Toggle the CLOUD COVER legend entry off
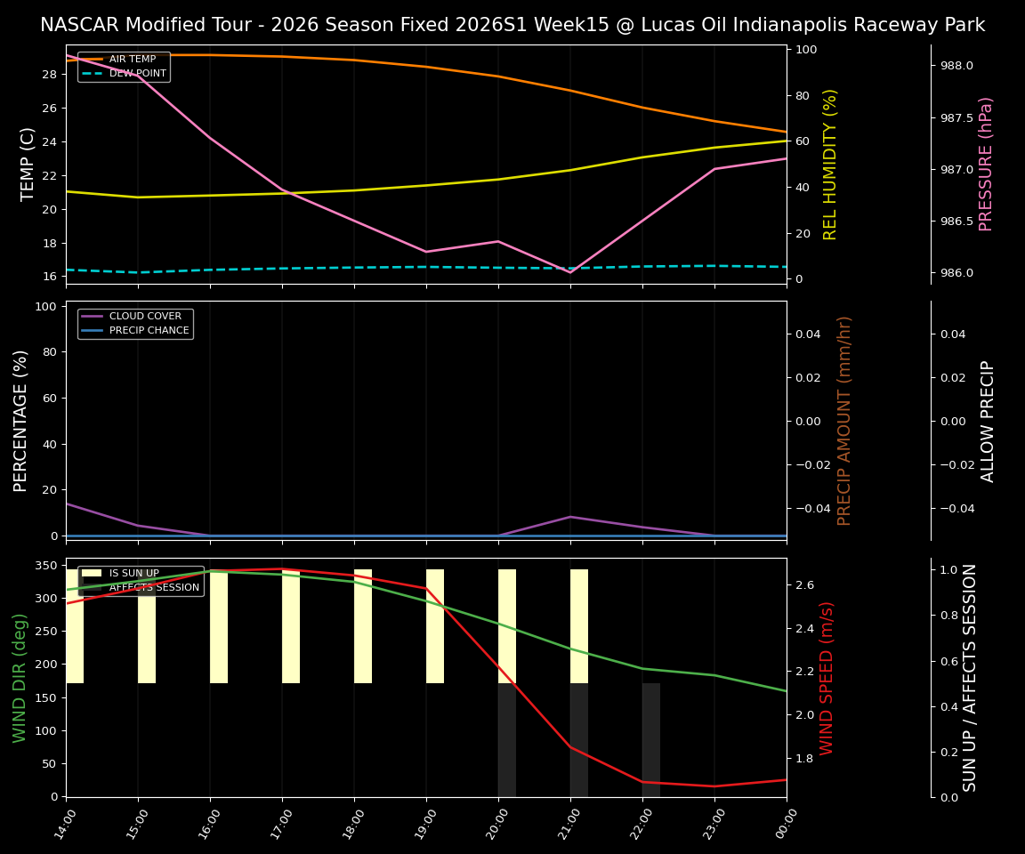Screen dimensions: 1025x854 (145, 316)
